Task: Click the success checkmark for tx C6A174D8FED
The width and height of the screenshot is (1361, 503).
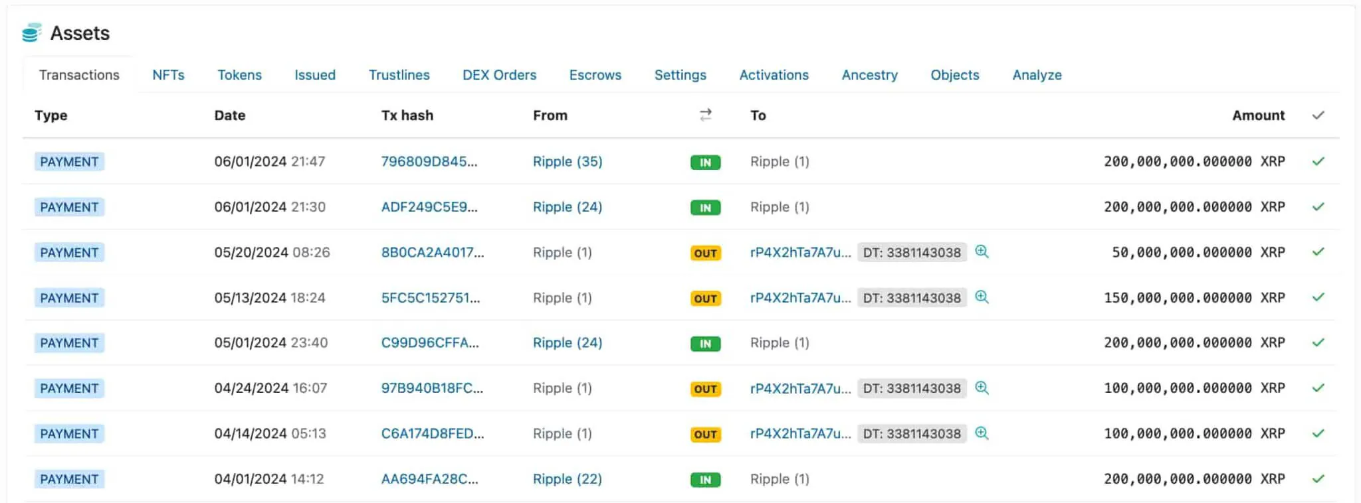Action: point(1318,433)
